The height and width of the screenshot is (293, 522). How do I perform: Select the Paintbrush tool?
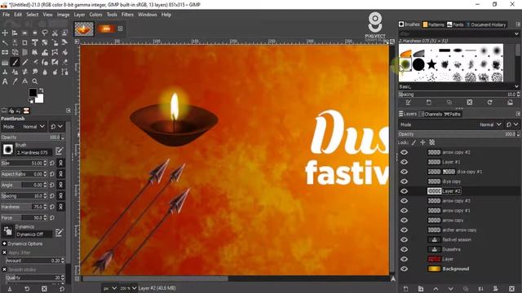coord(15,62)
